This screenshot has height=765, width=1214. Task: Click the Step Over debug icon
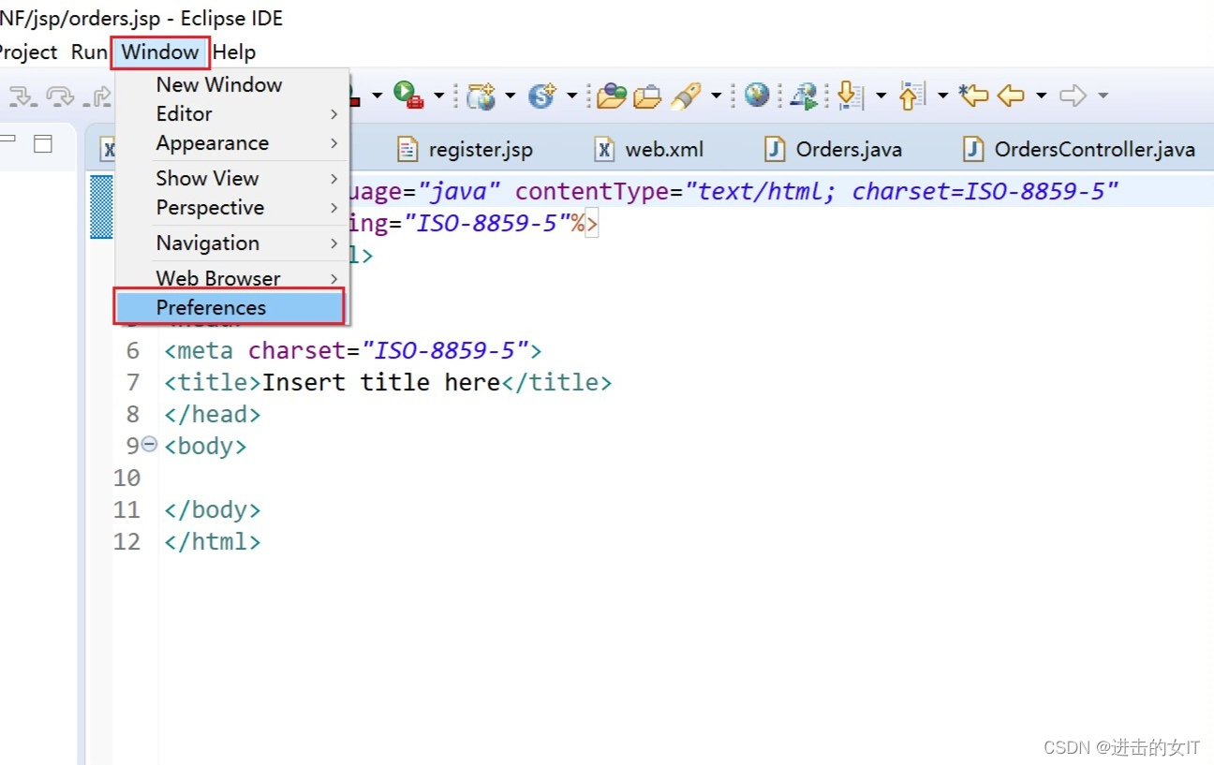pos(60,96)
